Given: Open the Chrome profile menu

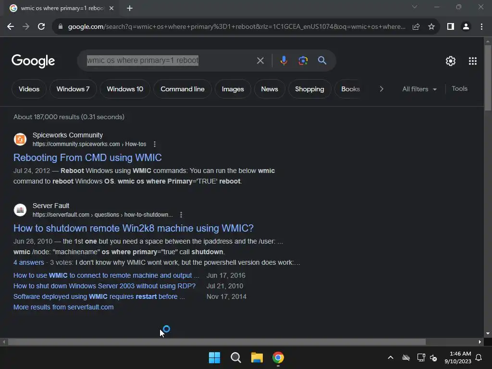Looking at the screenshot, I should tap(466, 27).
